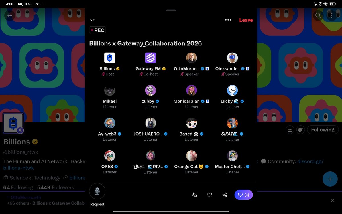Viewport: 342px width, 214px height.
Task: Open the billions-ntwk profile link
Action: point(18,168)
